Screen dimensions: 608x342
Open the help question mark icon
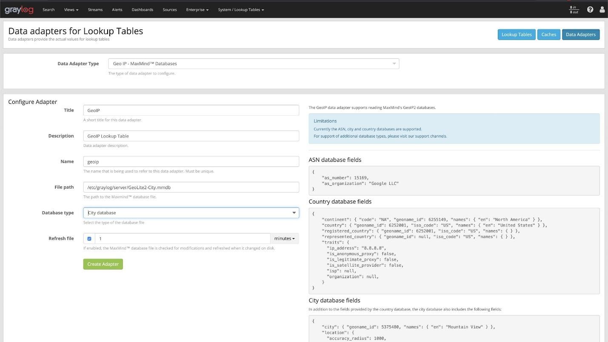590,9
